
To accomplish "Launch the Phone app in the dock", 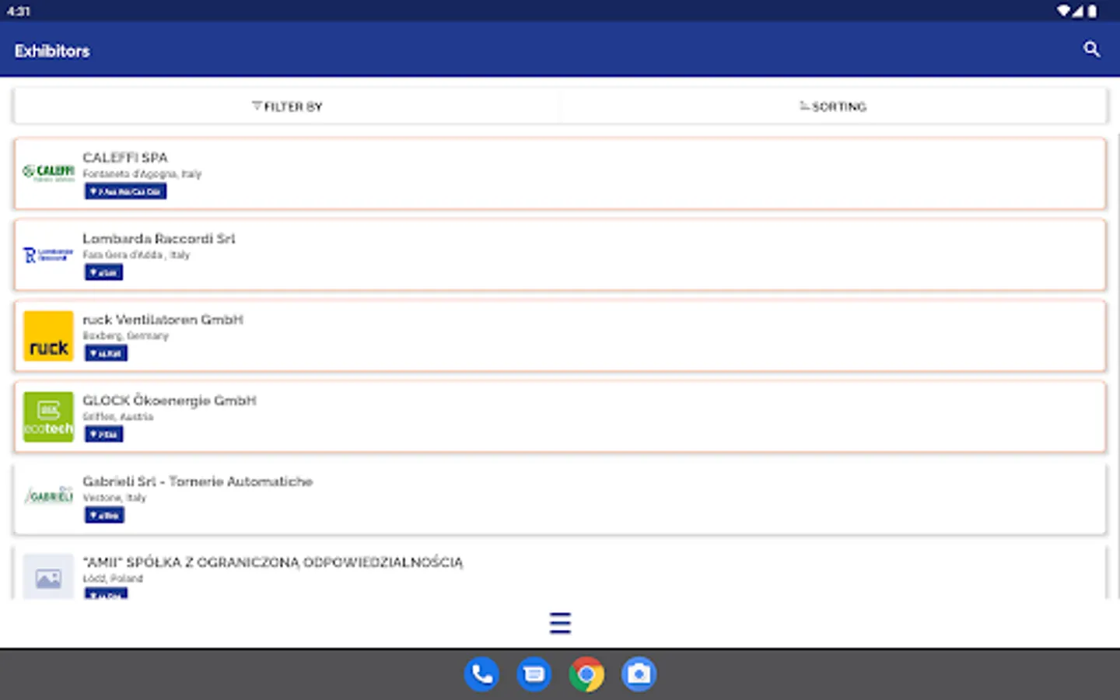I will tap(481, 674).
